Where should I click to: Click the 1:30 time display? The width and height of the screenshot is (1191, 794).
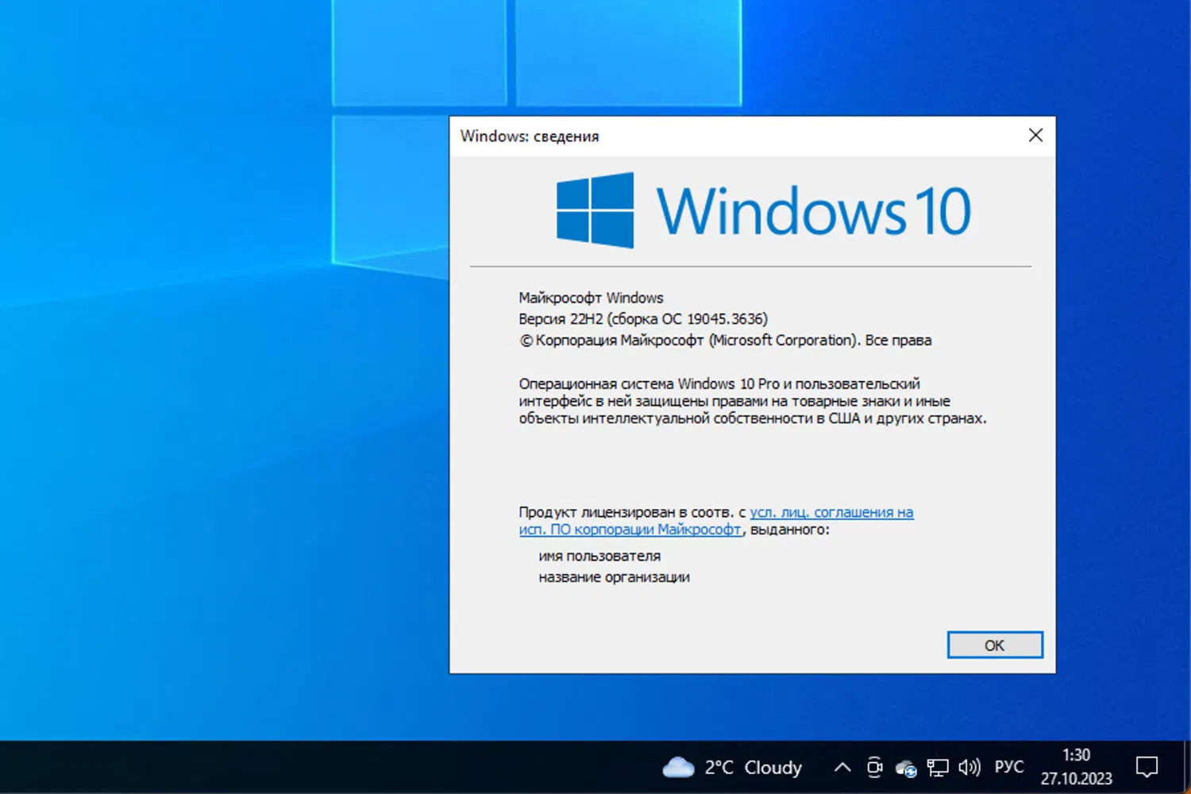pyautogui.click(x=1077, y=755)
